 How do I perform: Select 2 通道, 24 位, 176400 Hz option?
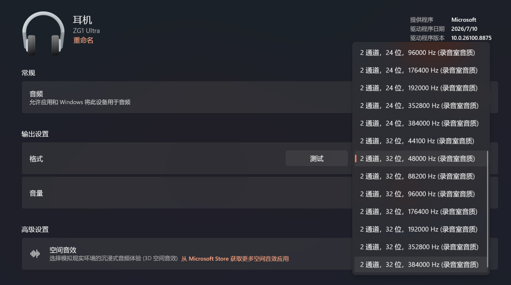tap(421, 71)
